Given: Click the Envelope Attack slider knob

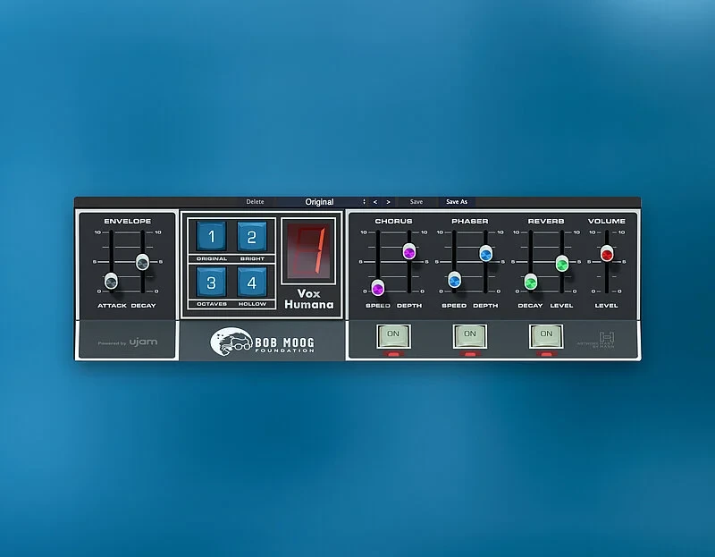Looking at the screenshot, I should [x=111, y=281].
